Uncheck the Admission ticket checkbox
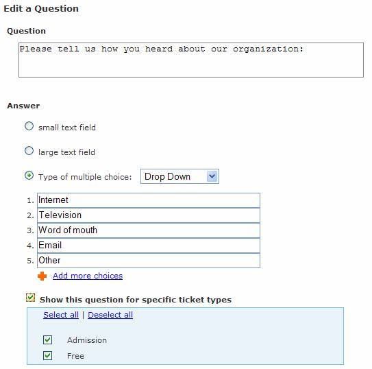 pos(47,340)
